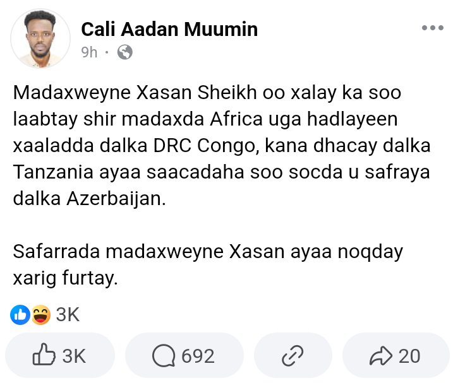This screenshot has height=383, width=453.
Task: Open the Cali Aadan Muumin profile name link
Action: click(169, 28)
